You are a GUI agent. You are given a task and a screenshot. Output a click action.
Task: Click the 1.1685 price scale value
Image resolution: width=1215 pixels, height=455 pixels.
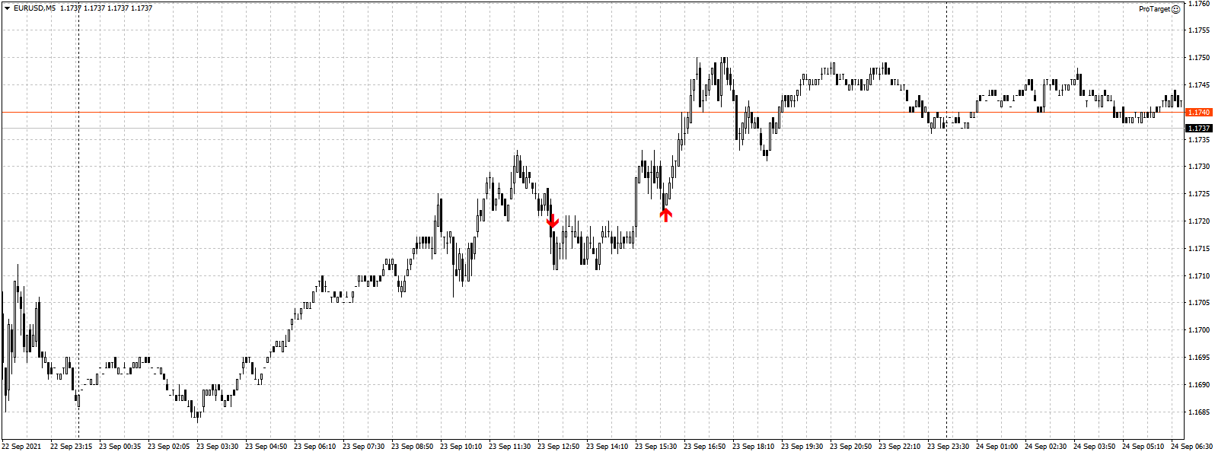tap(1199, 412)
